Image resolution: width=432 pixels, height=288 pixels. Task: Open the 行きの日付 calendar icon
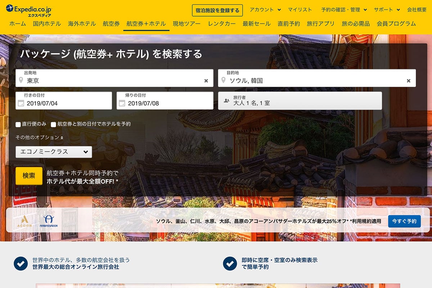coord(21,103)
